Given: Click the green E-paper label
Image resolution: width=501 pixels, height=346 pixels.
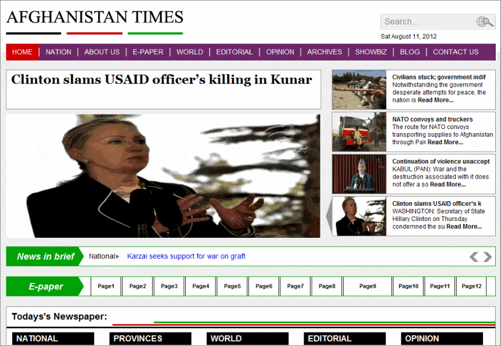Looking at the screenshot, I should 45,286.
